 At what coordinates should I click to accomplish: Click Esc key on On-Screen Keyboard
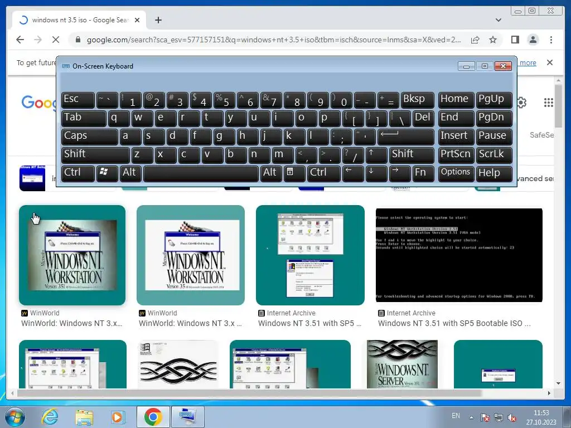coord(78,100)
